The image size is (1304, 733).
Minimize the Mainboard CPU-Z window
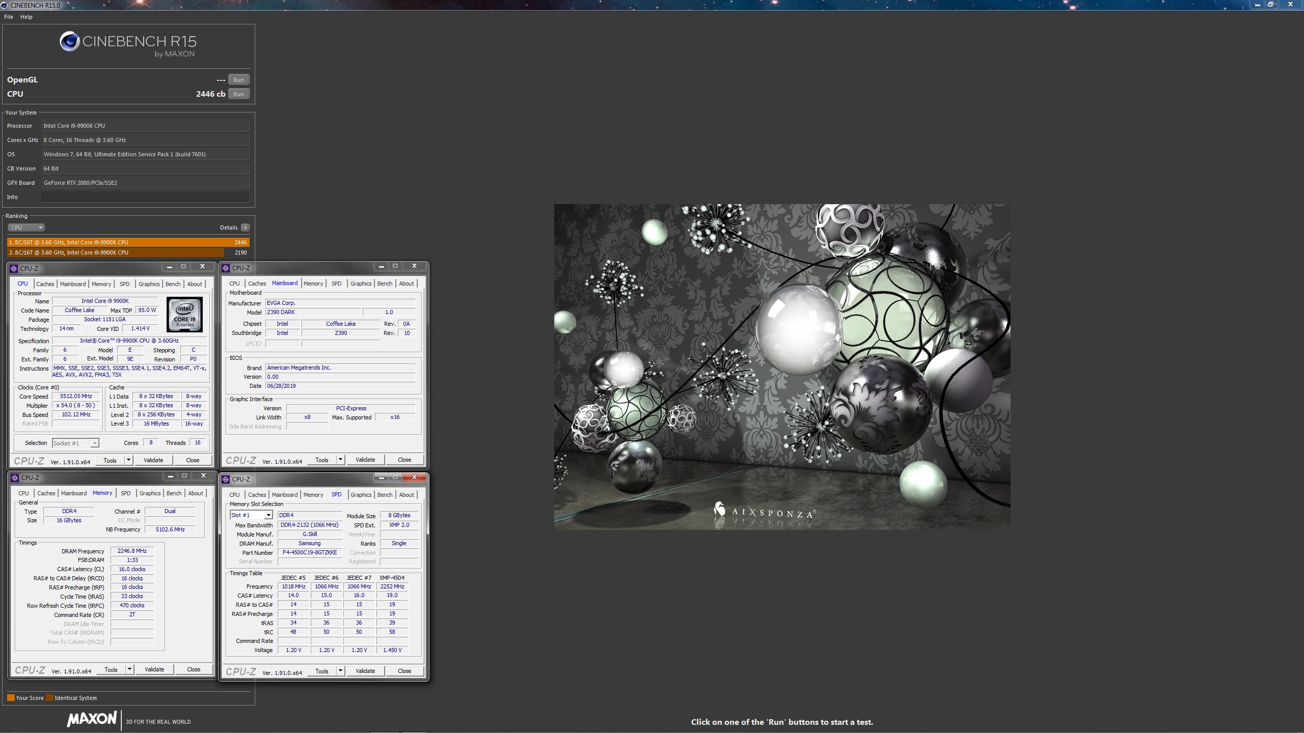point(381,266)
